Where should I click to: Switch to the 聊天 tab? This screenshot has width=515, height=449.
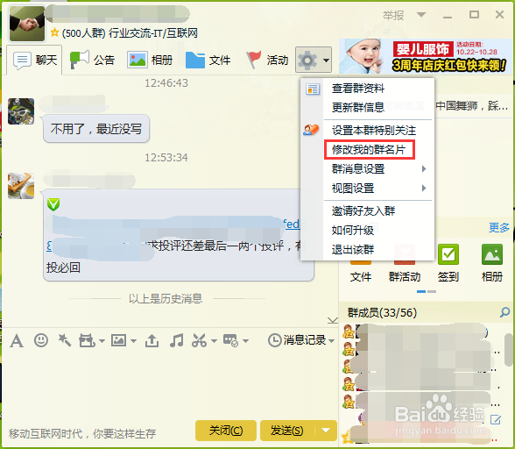tap(34, 61)
